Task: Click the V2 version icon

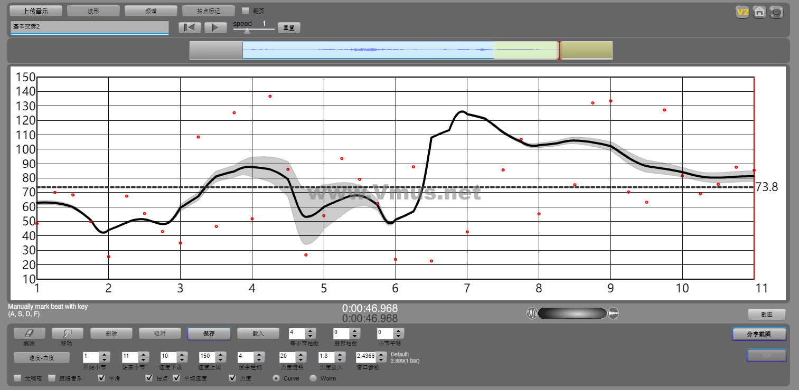Action: tap(742, 12)
